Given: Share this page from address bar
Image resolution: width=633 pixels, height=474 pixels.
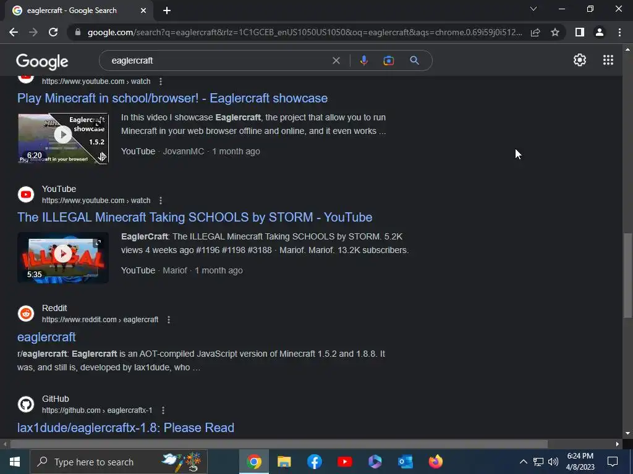Looking at the screenshot, I should pos(535,32).
